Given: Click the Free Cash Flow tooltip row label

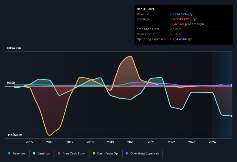Looking at the screenshot, I should click(148, 29).
